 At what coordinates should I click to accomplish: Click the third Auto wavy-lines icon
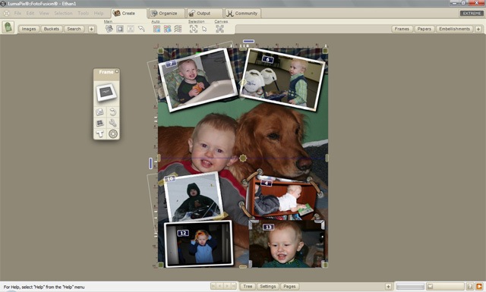pos(178,29)
